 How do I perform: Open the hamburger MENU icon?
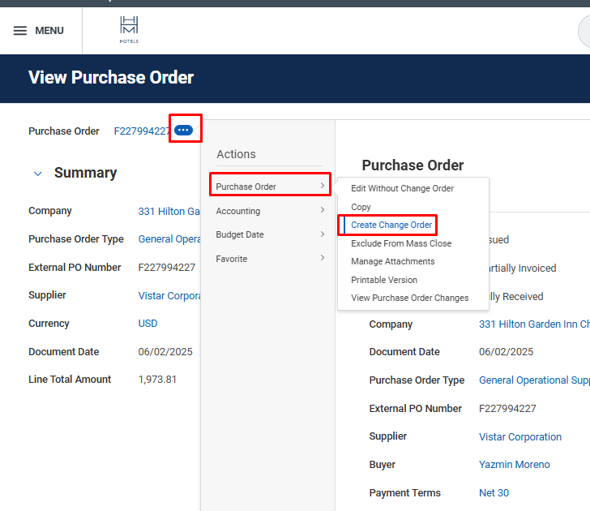[20, 31]
